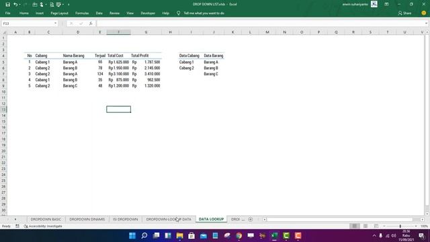Undo the last action

click(15, 5)
